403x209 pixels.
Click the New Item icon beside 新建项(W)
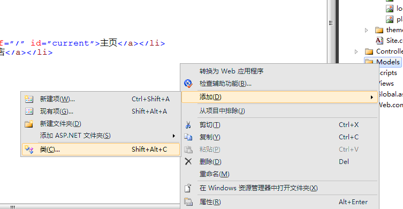(29, 99)
